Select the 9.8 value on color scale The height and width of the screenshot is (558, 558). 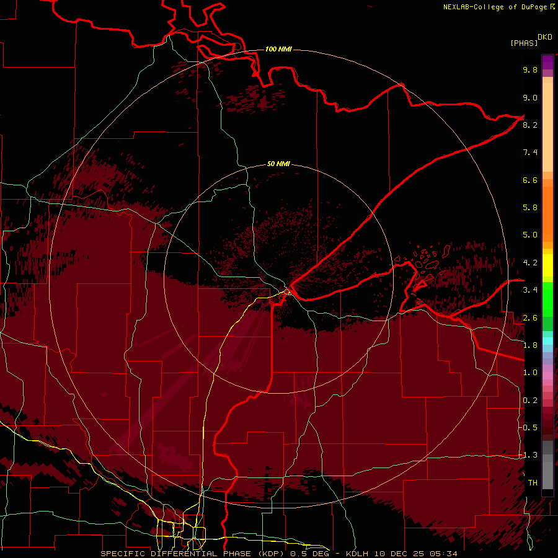(x=530, y=69)
